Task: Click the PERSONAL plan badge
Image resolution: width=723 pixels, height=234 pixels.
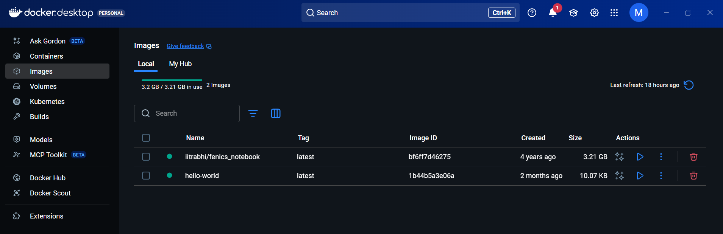Action: point(111,13)
